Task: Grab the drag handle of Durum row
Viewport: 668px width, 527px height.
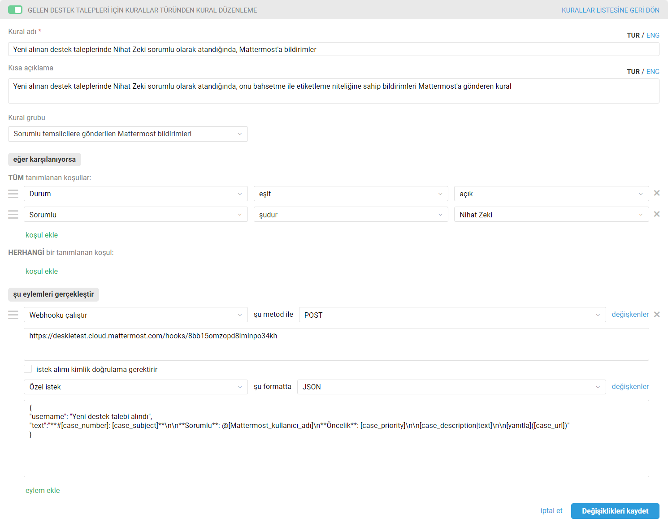Action: pos(13,194)
